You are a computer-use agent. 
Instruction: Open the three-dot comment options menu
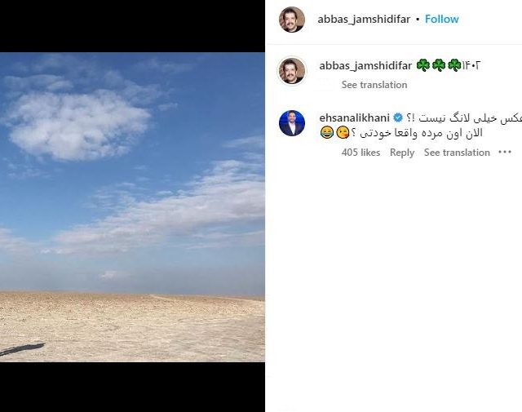pos(505,153)
